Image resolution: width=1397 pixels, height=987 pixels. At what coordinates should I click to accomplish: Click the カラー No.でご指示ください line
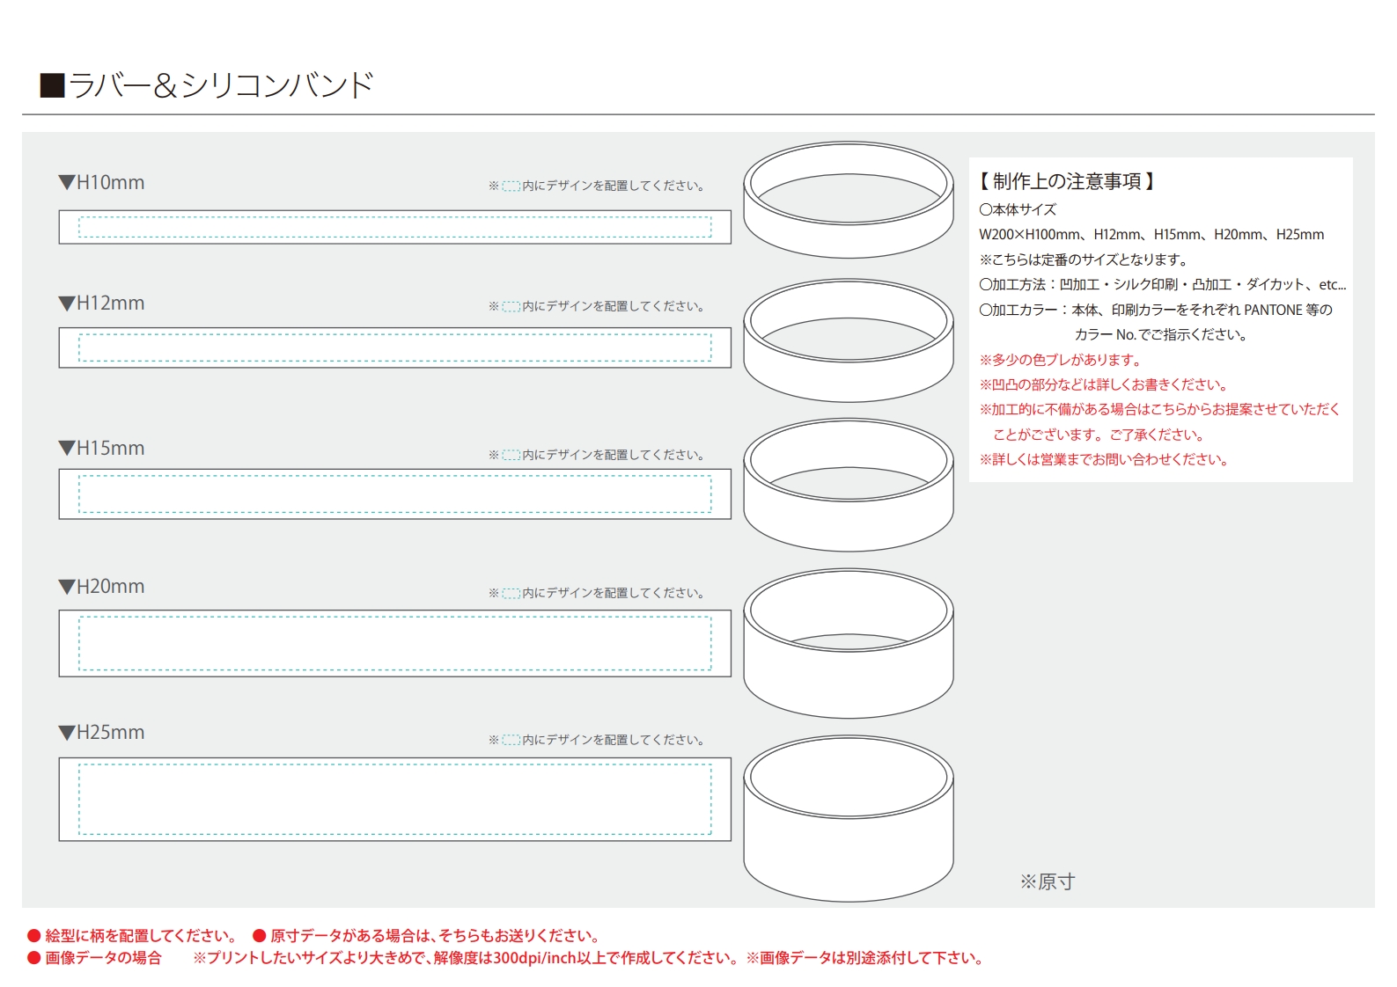click(1161, 334)
